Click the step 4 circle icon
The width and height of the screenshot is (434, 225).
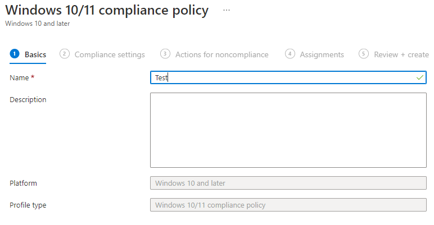(290, 54)
